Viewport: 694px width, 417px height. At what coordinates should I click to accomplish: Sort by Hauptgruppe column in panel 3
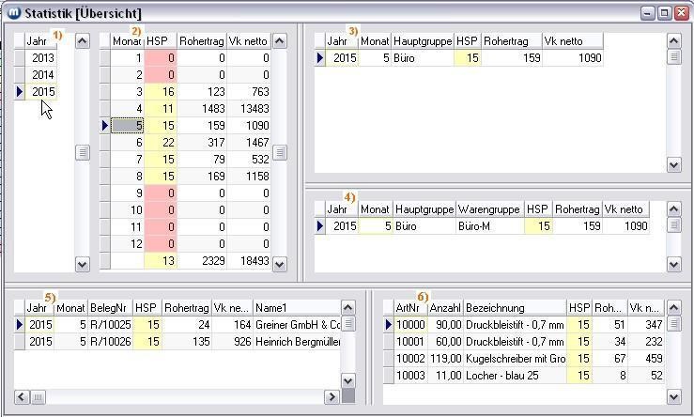(x=422, y=41)
